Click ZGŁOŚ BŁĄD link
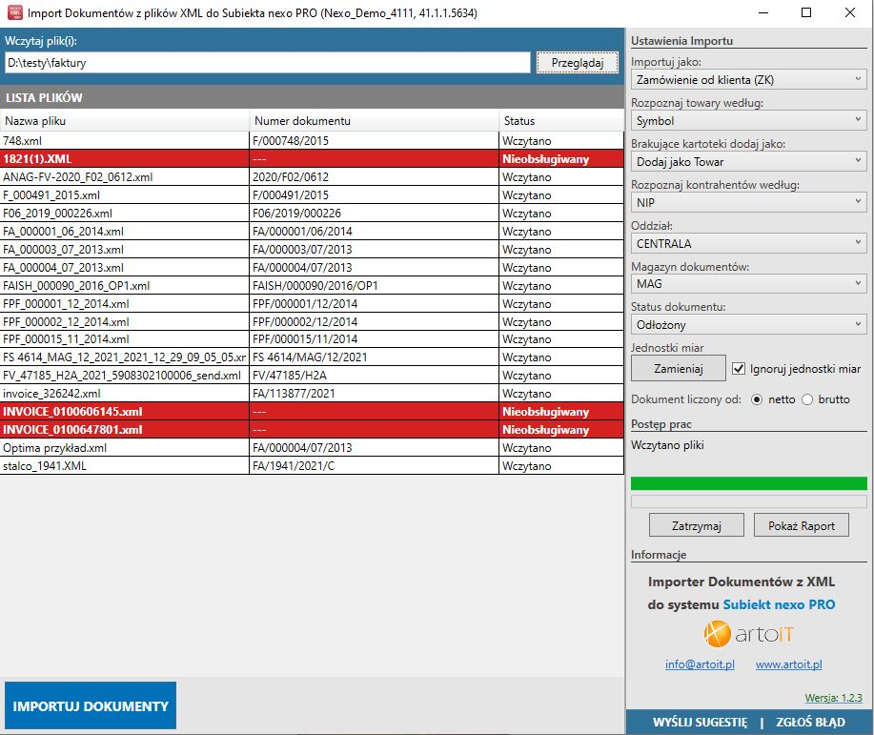Viewport: 874px width, 735px height. point(810,723)
